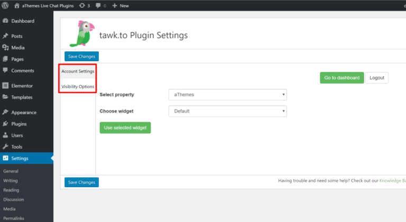Click the Dashboard gauge icon in sidebar
This screenshot has width=406, height=222.
[5, 21]
